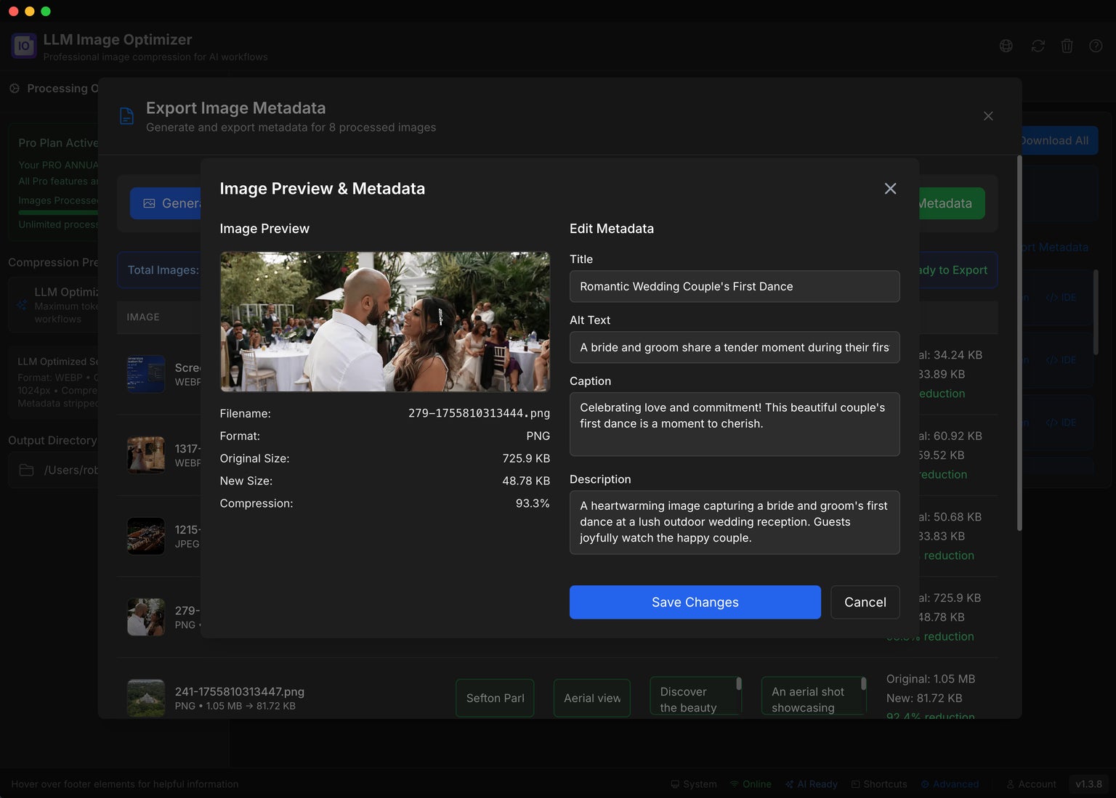Close the Export Image Metadata dialog
The width and height of the screenshot is (1116, 798).
988,116
